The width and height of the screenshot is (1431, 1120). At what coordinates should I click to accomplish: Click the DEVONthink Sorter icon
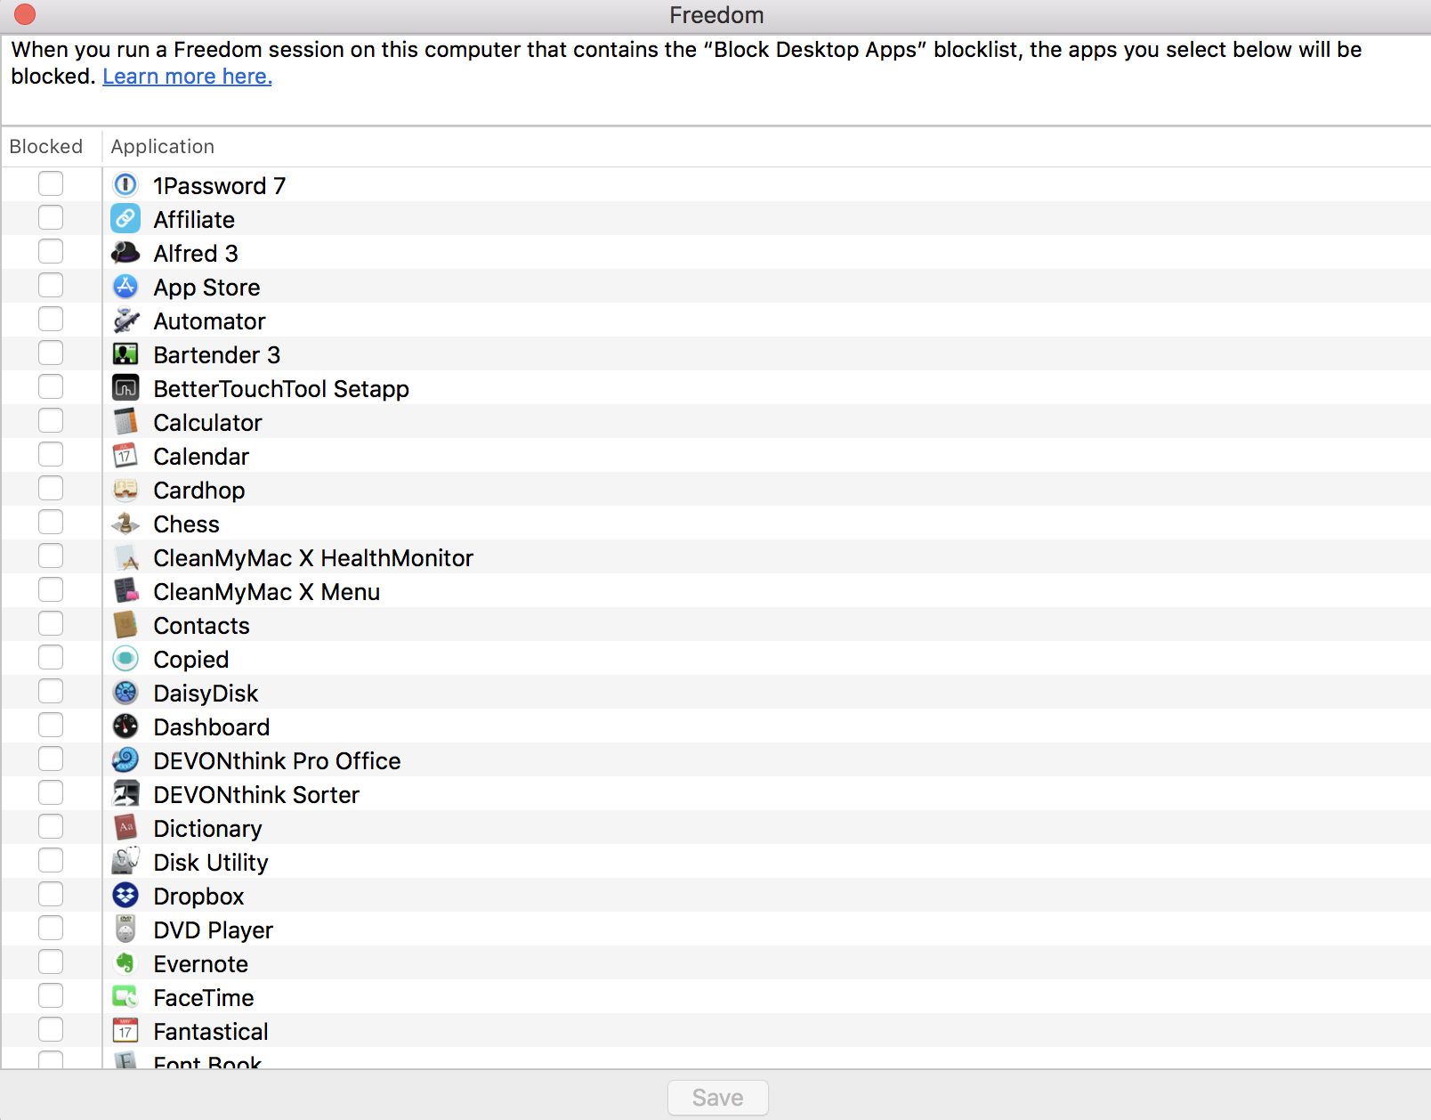coord(125,793)
